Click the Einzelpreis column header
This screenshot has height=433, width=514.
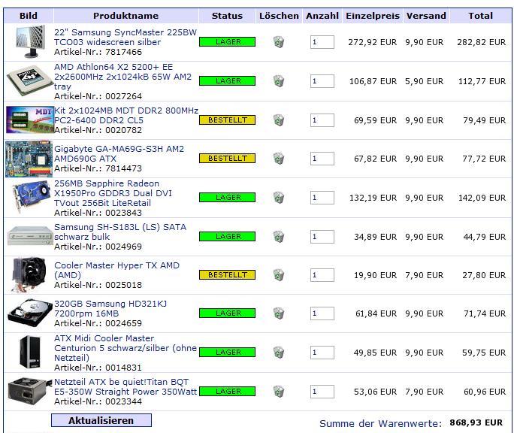click(x=373, y=16)
